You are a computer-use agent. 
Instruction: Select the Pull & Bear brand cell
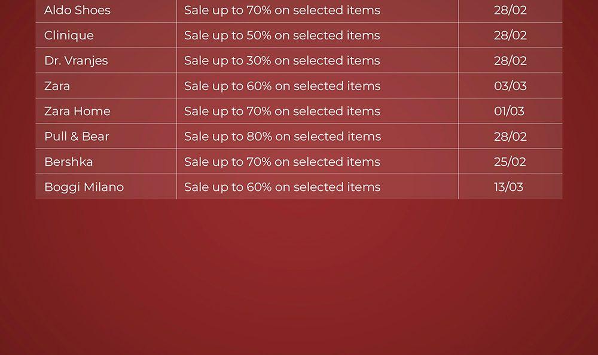[77, 136]
